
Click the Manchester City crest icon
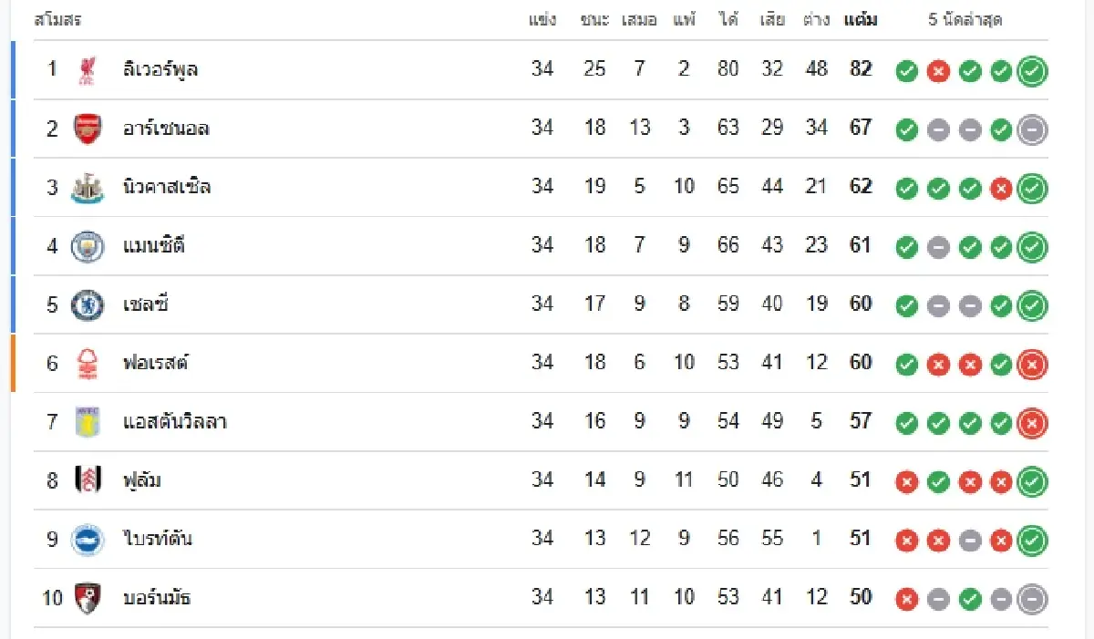(88, 246)
